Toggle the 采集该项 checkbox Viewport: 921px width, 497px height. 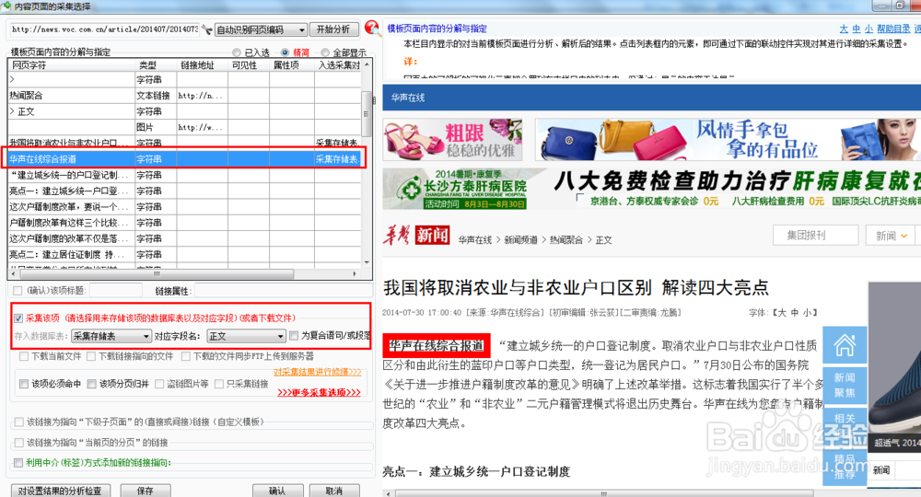point(18,318)
